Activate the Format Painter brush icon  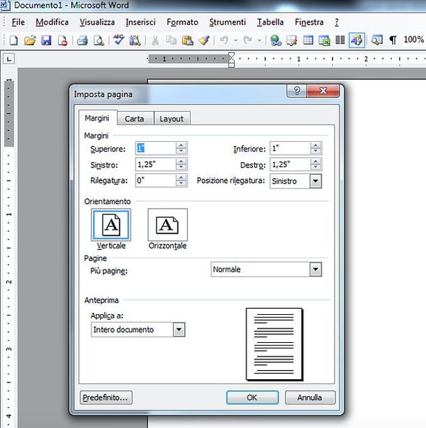click(204, 40)
